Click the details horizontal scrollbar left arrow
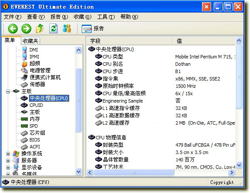Image resolution: width=250 pixels, height=193 pixels. [x=90, y=172]
